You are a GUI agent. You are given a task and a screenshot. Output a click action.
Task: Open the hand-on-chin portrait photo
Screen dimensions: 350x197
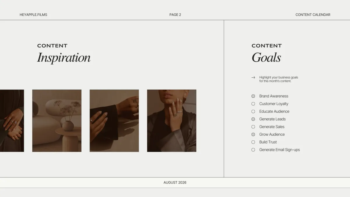[x=172, y=121]
